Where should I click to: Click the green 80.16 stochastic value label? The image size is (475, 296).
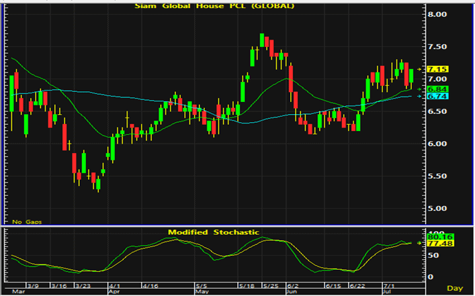440,237
